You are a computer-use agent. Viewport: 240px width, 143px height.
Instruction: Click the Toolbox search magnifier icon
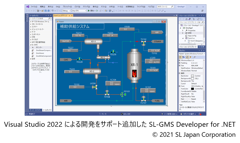pos(49,18)
